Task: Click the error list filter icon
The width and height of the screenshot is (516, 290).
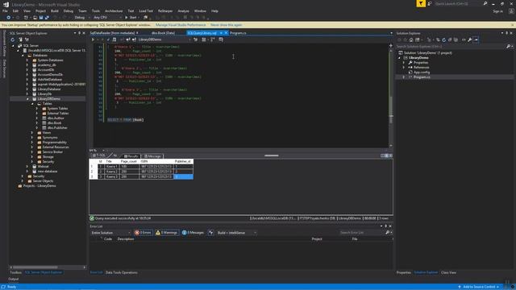Action: 210,233
